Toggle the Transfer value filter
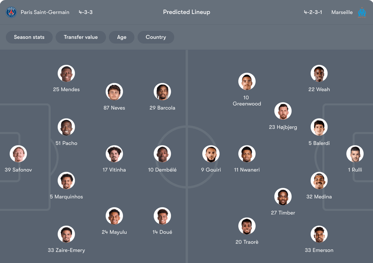 coord(81,37)
